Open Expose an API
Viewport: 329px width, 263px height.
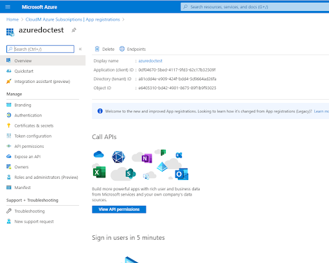coord(28,157)
